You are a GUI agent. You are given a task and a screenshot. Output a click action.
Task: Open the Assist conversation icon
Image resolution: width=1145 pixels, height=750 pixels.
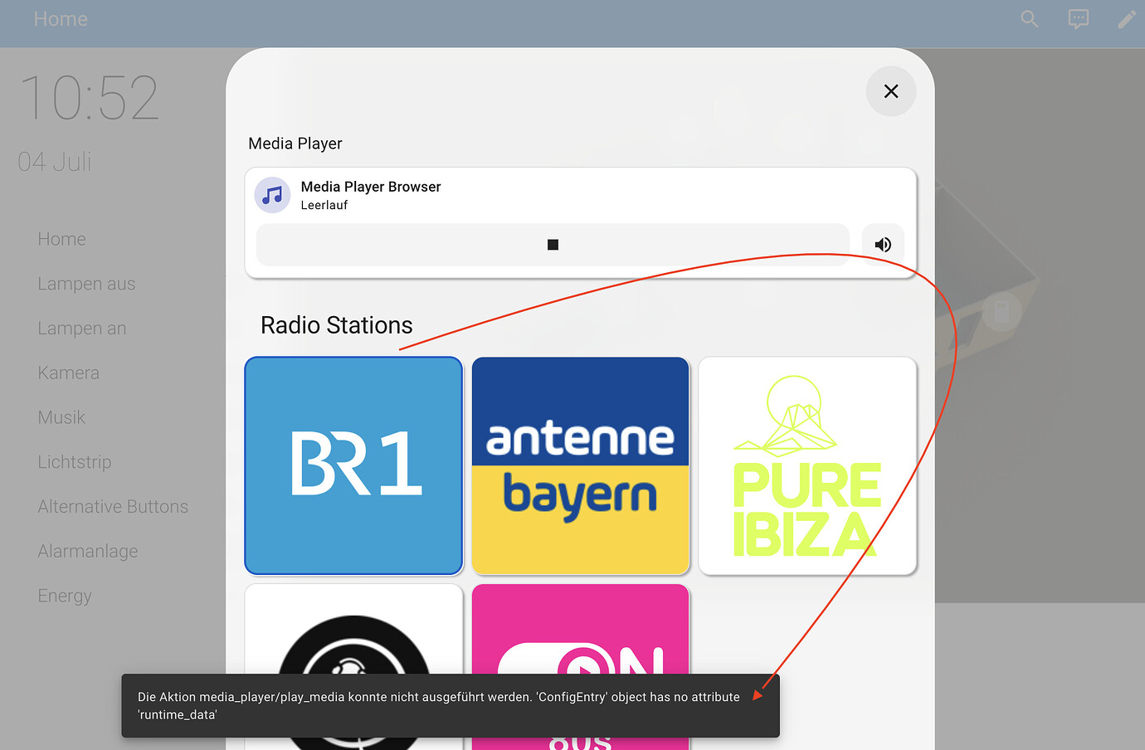(1078, 18)
